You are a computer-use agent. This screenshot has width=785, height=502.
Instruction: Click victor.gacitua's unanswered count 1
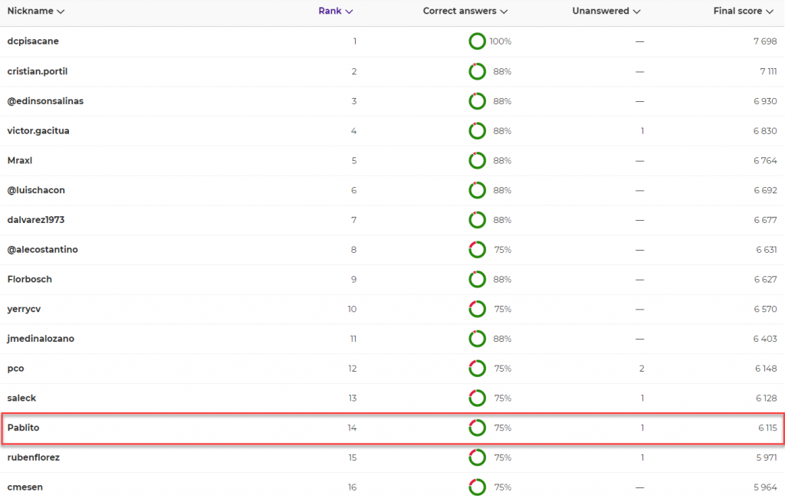click(x=642, y=130)
